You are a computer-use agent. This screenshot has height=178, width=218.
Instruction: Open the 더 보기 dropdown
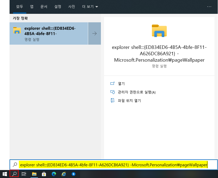coord(90,7)
